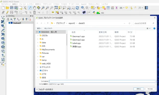Click the 保存 save button
This screenshot has width=159, height=95.
point(139,89)
